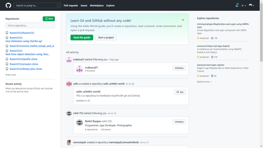Open the GitHub Octocat home logo
This screenshot has height=148, width=263.
pos(8,5)
